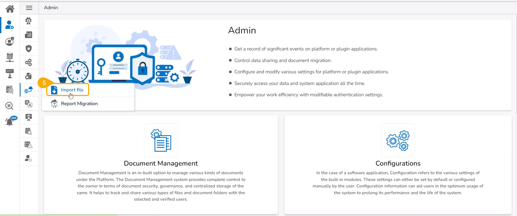This screenshot has height=216, width=517.
Task: Open the data server icon in left rail
Action: (x=10, y=57)
